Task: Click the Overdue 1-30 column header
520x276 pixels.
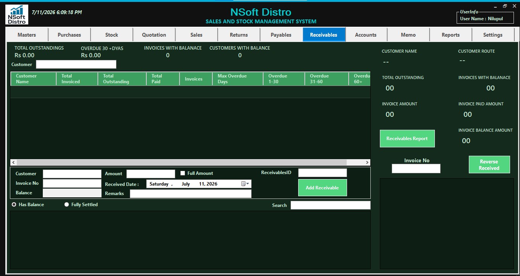Action: pyautogui.click(x=284, y=79)
